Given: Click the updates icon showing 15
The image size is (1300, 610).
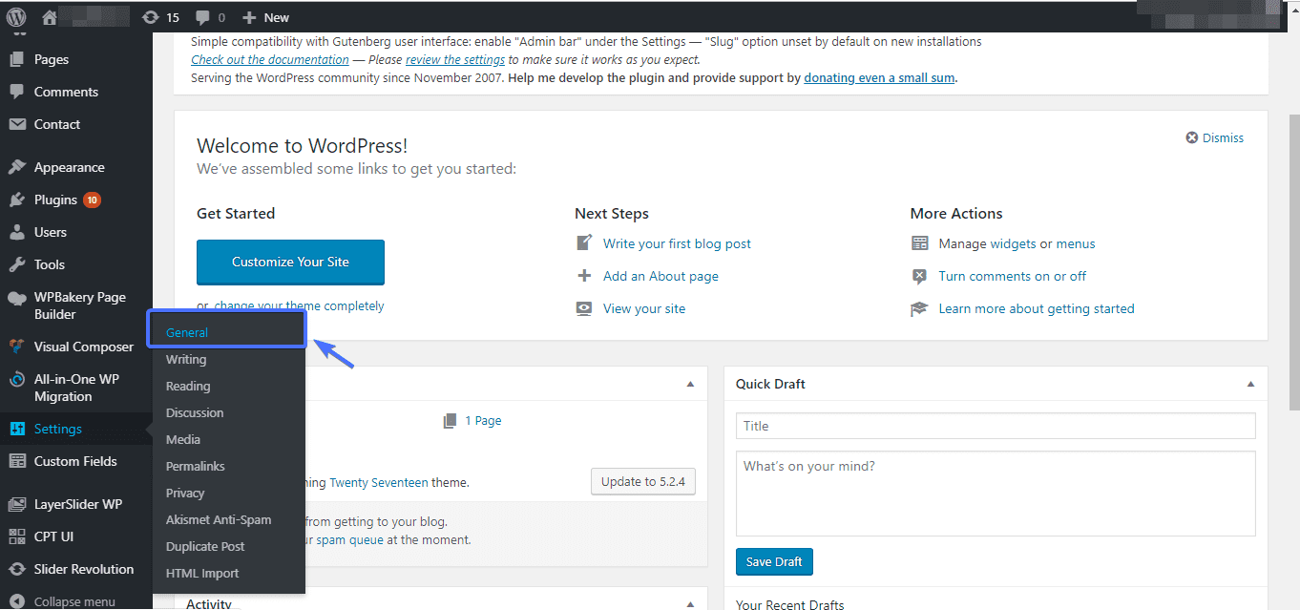Looking at the screenshot, I should point(150,16).
